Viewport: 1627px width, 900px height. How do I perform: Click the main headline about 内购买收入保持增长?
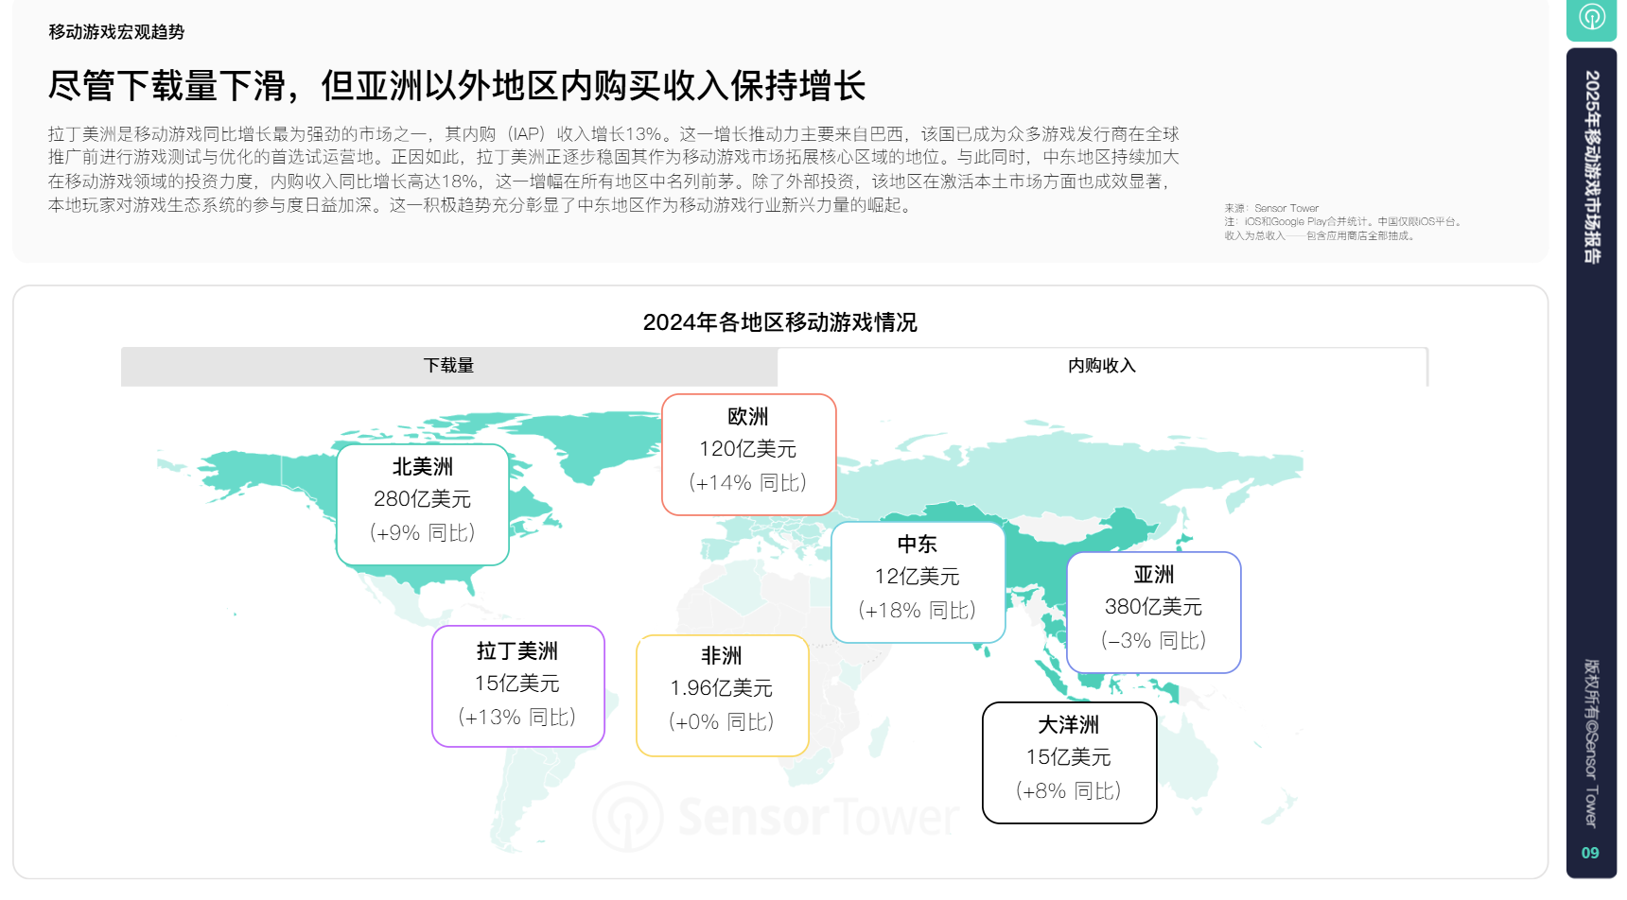point(457,86)
